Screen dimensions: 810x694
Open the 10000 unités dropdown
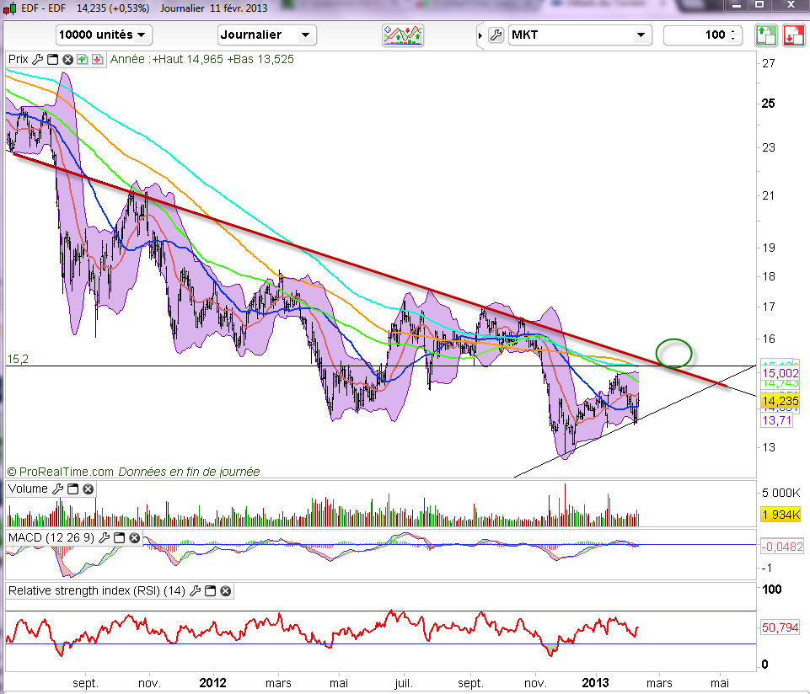(x=104, y=35)
